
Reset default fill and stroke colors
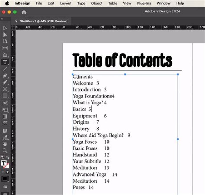tap(3, 157)
